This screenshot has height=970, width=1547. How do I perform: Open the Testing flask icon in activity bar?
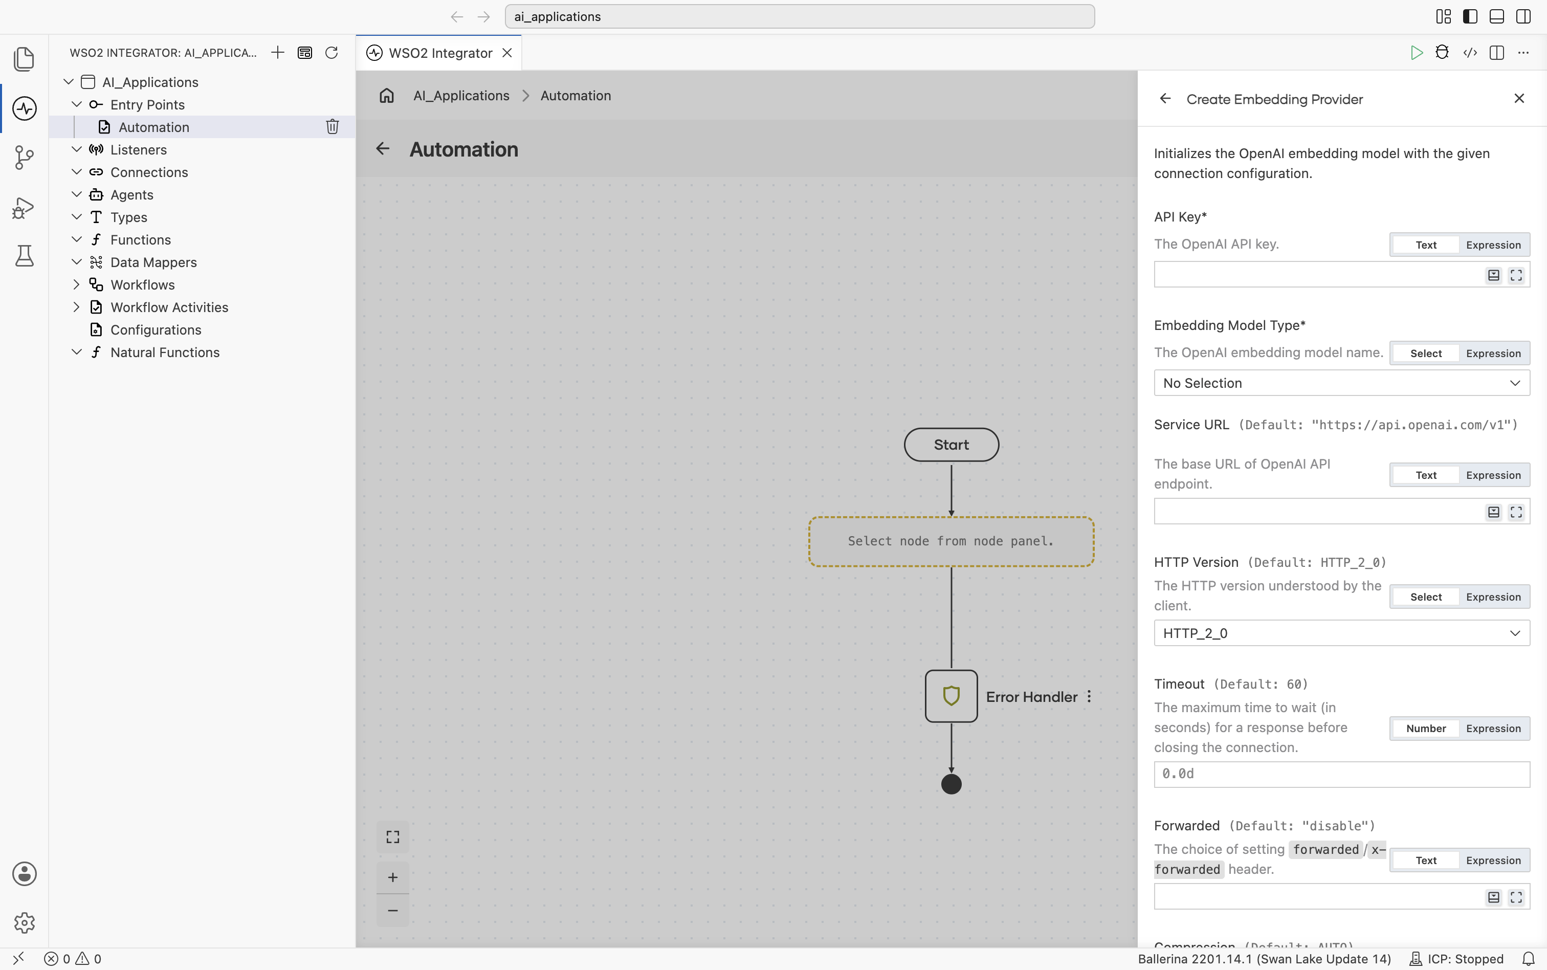[25, 256]
